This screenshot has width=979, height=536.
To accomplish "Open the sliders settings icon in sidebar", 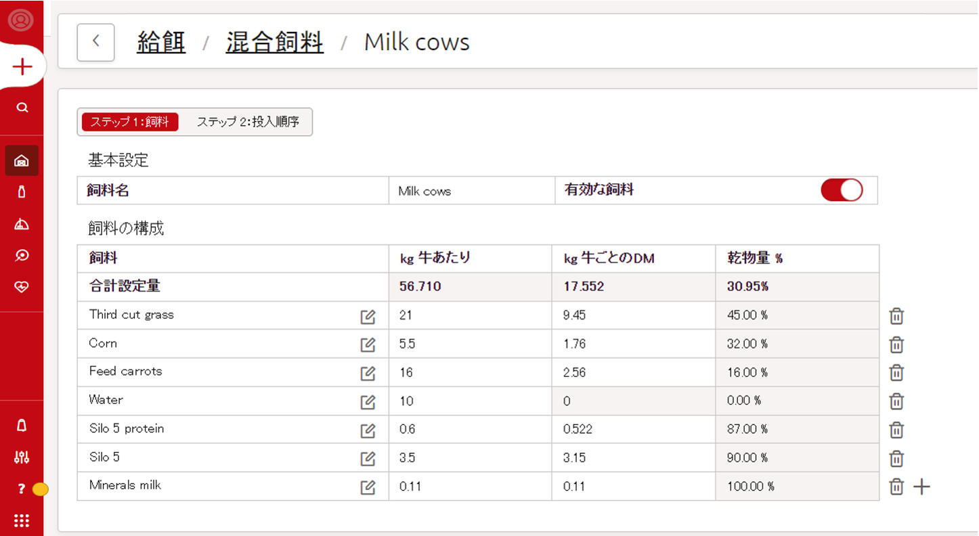I will [22, 457].
